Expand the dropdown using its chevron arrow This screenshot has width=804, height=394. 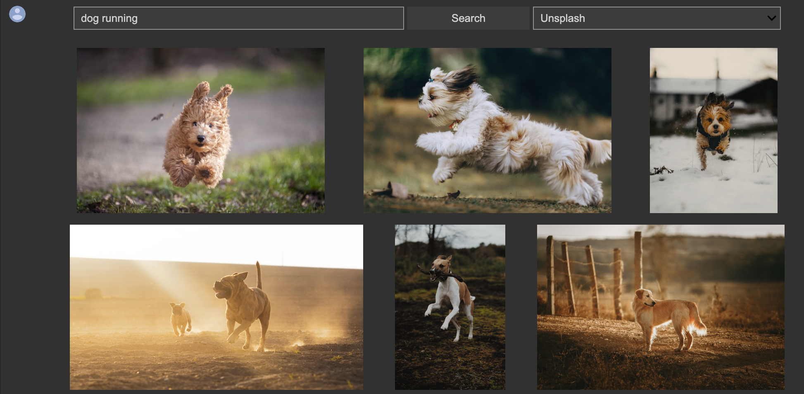771,18
